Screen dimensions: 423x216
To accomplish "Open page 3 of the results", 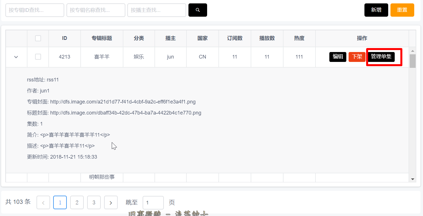I will (94, 202).
